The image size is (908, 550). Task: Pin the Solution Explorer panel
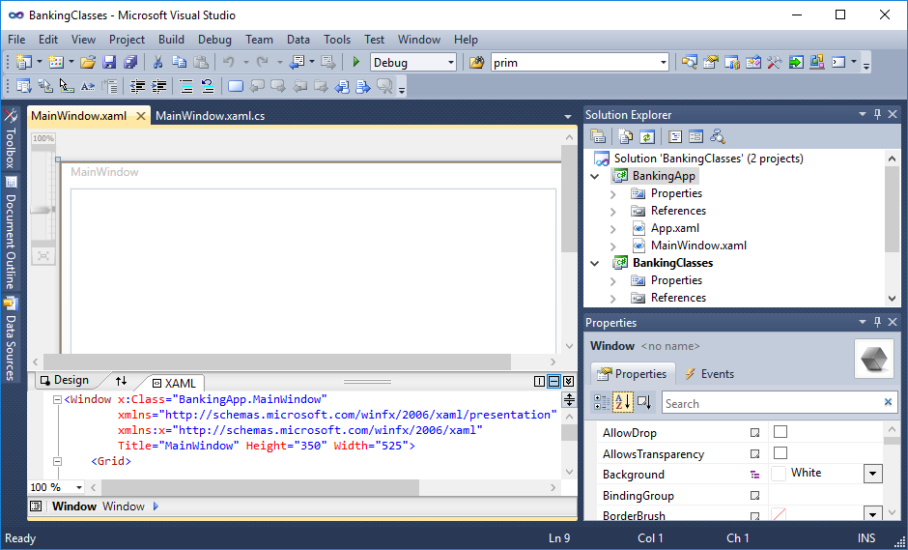click(877, 114)
